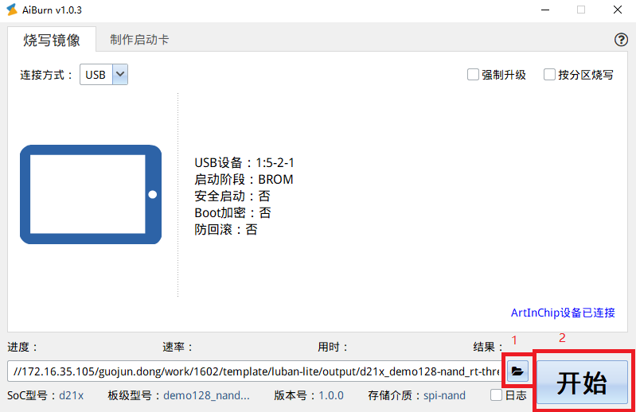
Task: Enable the 强制升级 checkbox
Action: click(474, 75)
